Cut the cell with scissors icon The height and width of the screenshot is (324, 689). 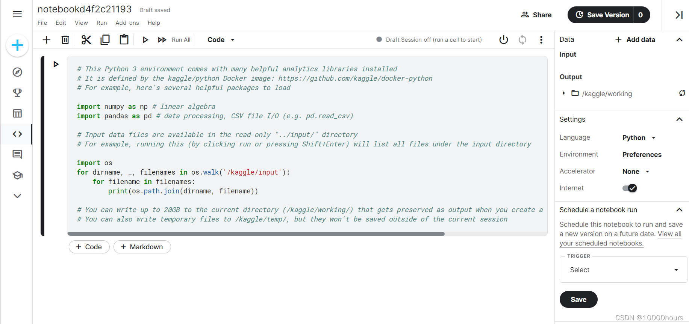(x=86, y=40)
